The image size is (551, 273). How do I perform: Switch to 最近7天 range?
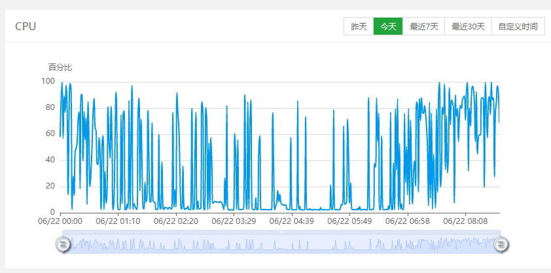423,26
